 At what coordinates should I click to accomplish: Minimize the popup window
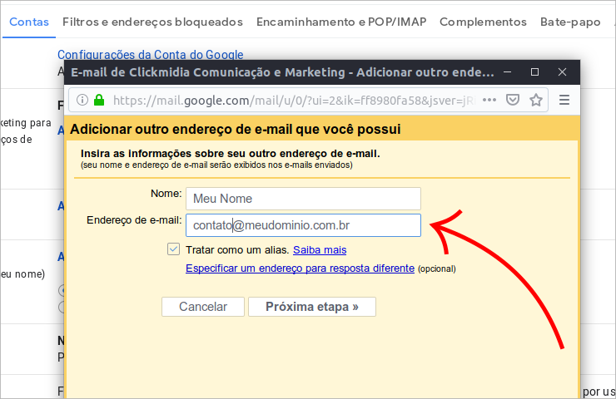pos(507,72)
